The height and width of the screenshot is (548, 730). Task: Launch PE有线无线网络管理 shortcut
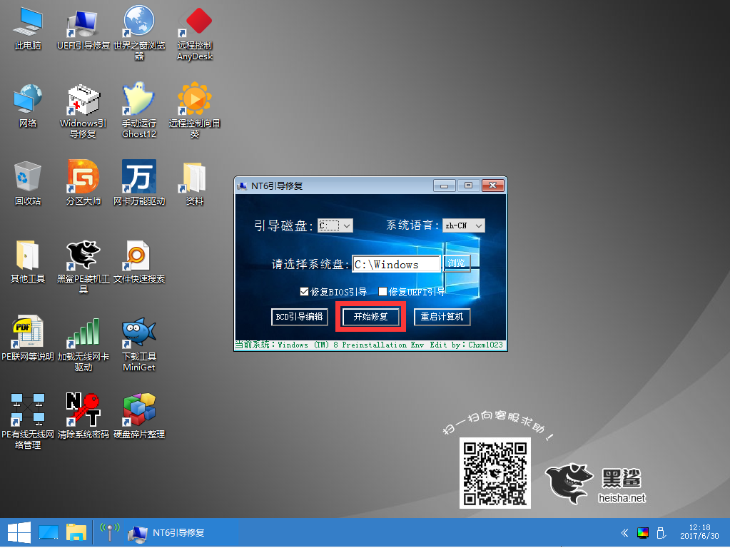[27, 422]
